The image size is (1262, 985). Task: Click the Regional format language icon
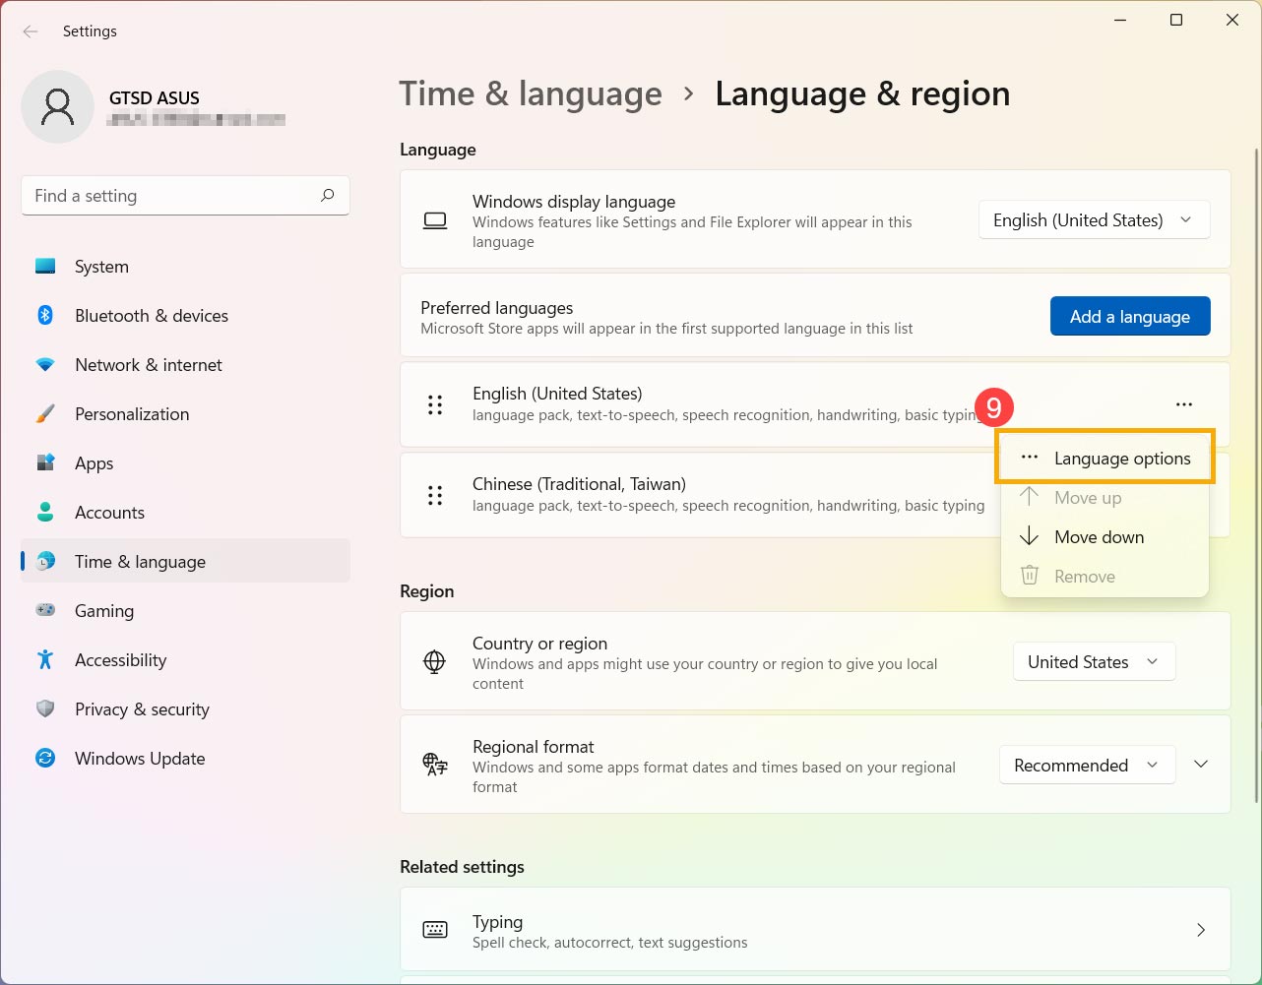point(434,766)
